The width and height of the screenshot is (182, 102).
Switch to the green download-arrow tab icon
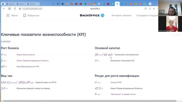coord(145,4)
